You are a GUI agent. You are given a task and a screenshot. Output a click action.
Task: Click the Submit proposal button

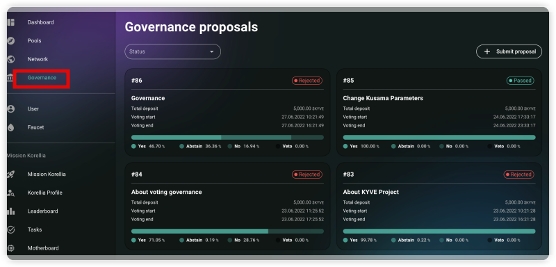point(509,51)
